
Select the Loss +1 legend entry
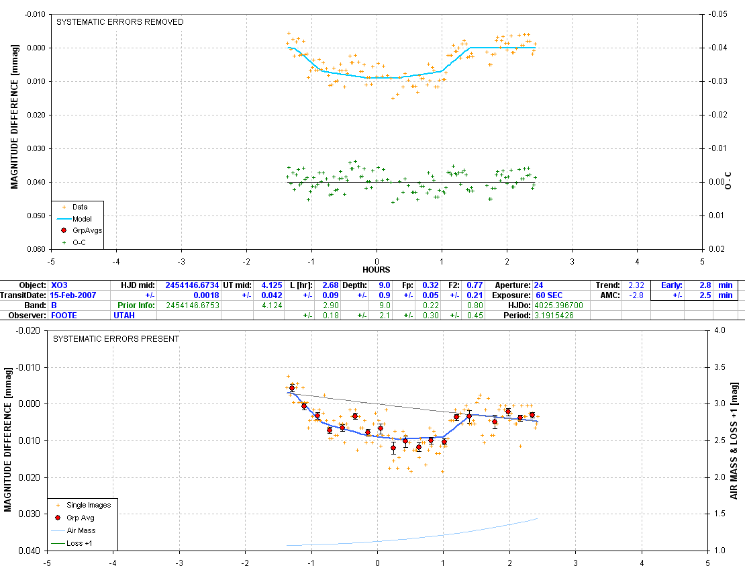81,543
